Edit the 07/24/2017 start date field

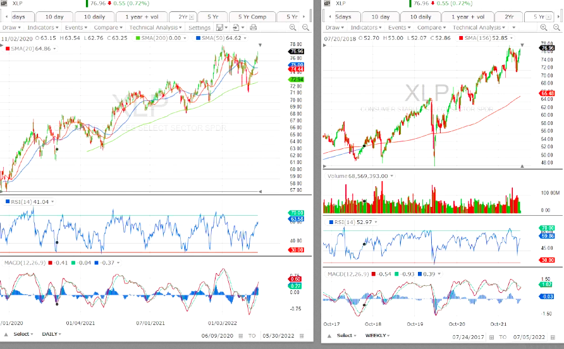click(468, 337)
